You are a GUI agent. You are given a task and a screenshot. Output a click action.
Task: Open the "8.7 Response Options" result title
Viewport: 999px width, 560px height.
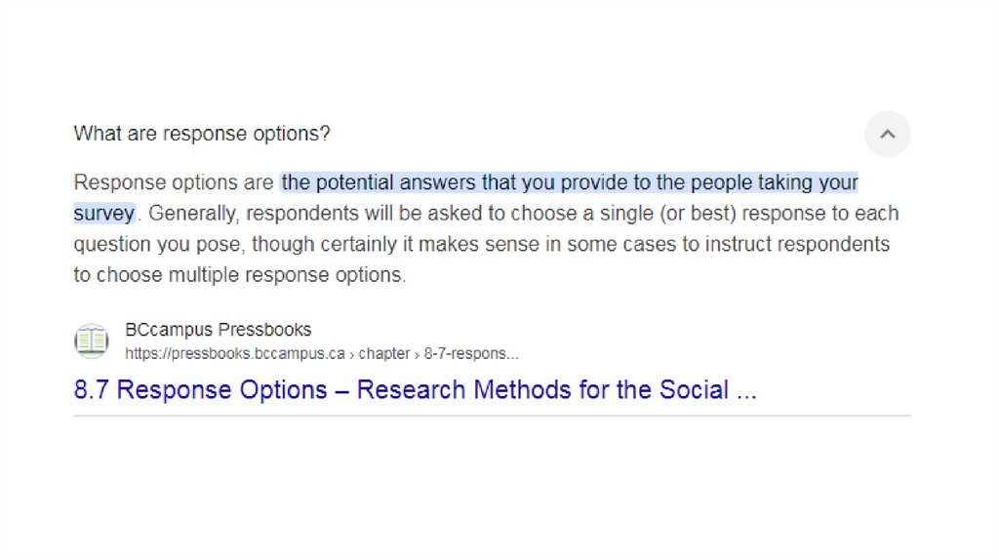[200, 390]
